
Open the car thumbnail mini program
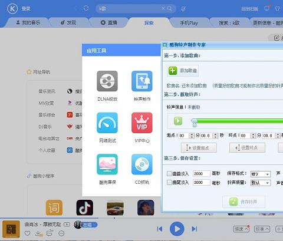pyautogui.click(x=115, y=207)
